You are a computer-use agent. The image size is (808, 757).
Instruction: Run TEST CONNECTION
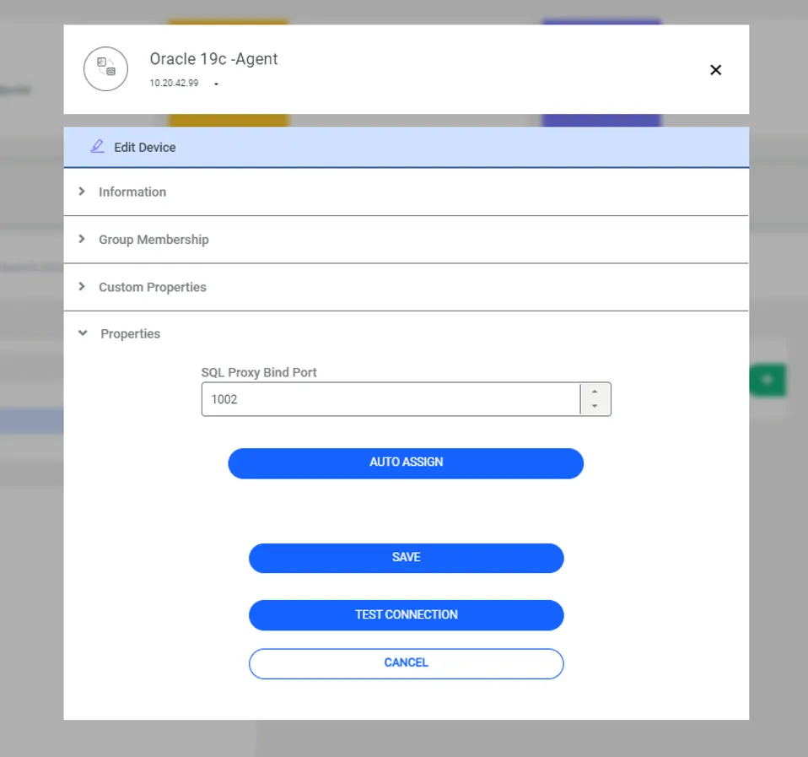(x=406, y=614)
